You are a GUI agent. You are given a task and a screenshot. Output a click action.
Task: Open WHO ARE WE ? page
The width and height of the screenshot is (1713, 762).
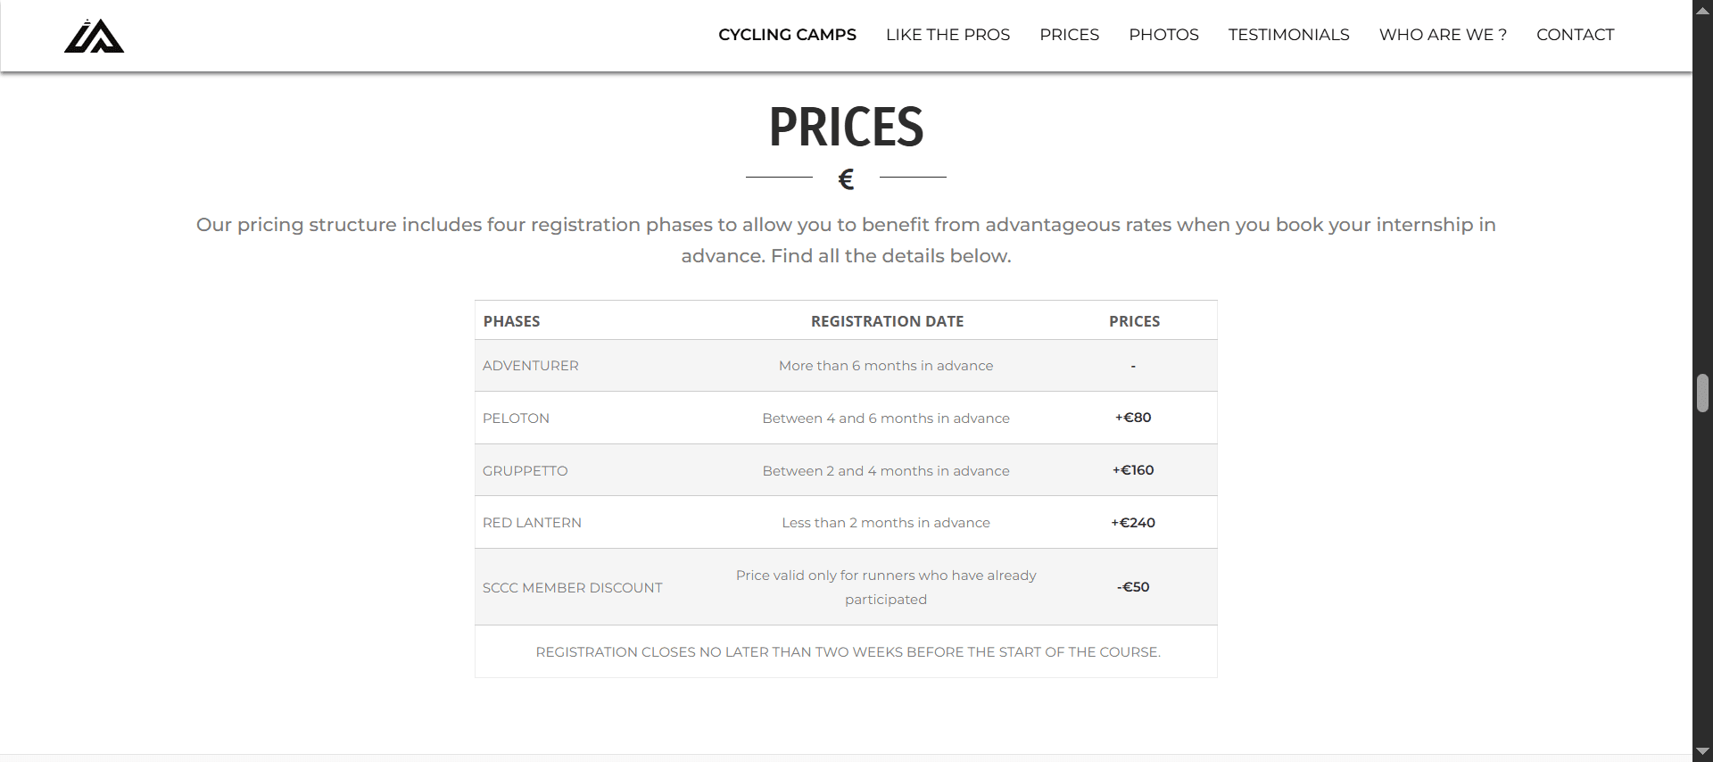[x=1443, y=35]
